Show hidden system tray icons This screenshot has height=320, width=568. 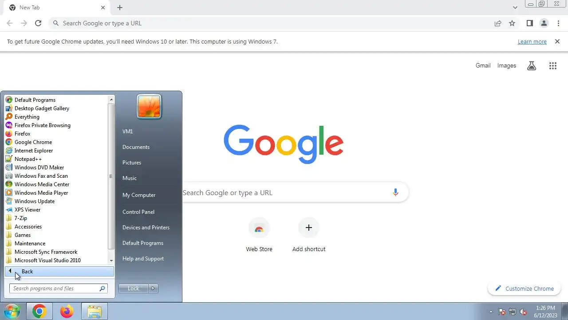coord(491,312)
